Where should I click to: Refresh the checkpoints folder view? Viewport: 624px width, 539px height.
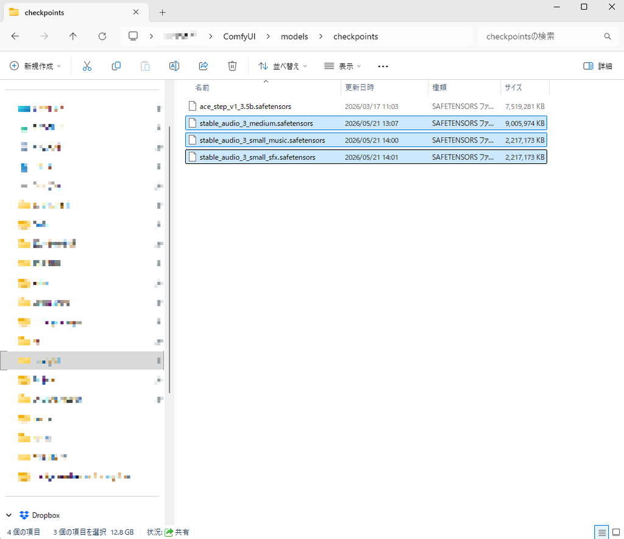pos(102,36)
